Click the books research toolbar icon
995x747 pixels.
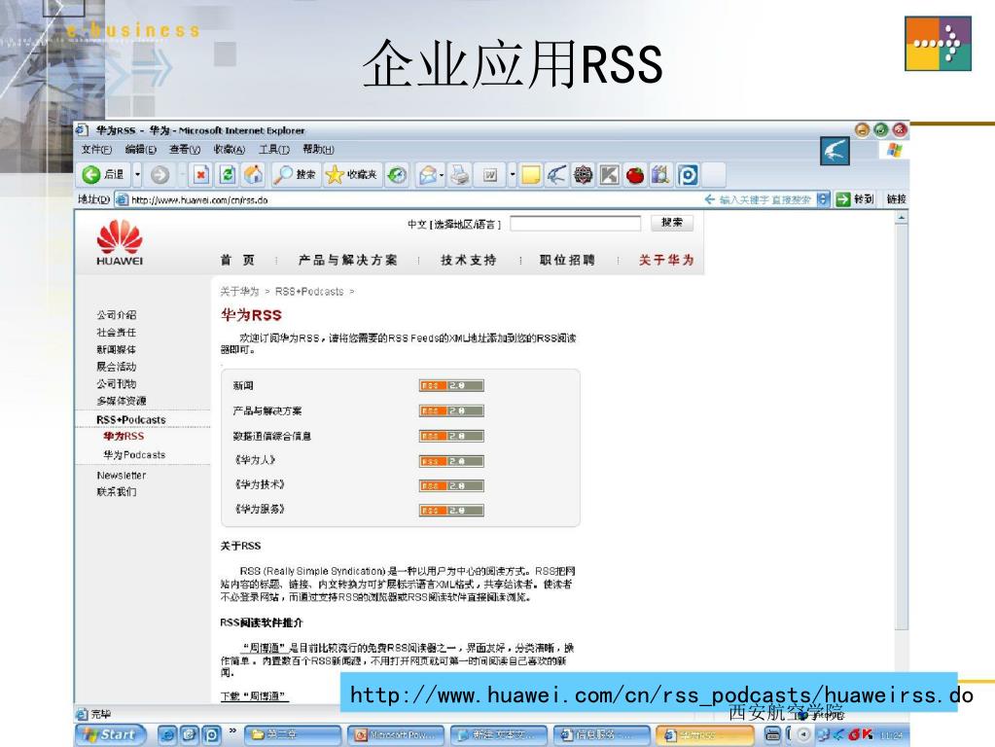point(661,174)
